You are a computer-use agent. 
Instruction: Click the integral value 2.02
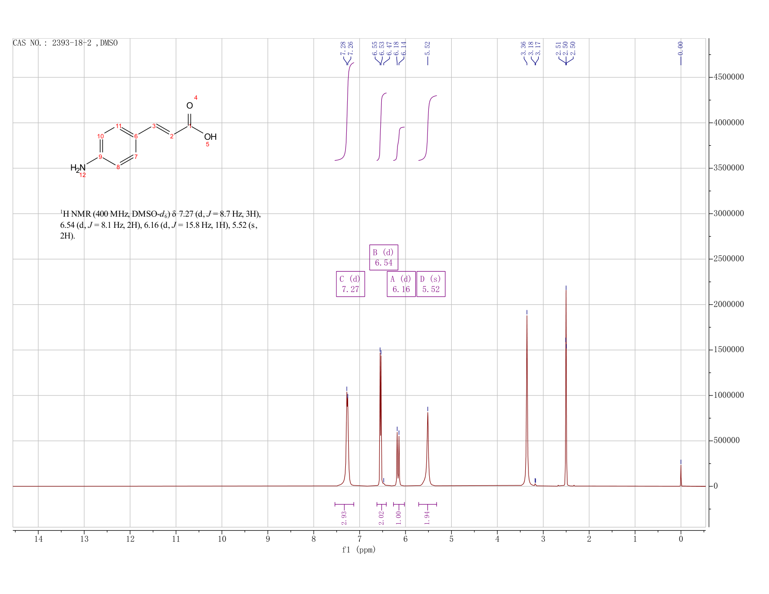(381, 518)
